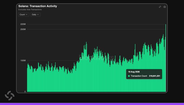Click the 216,641,201 tooltip value
184x105 pixels.
tap(155, 76)
